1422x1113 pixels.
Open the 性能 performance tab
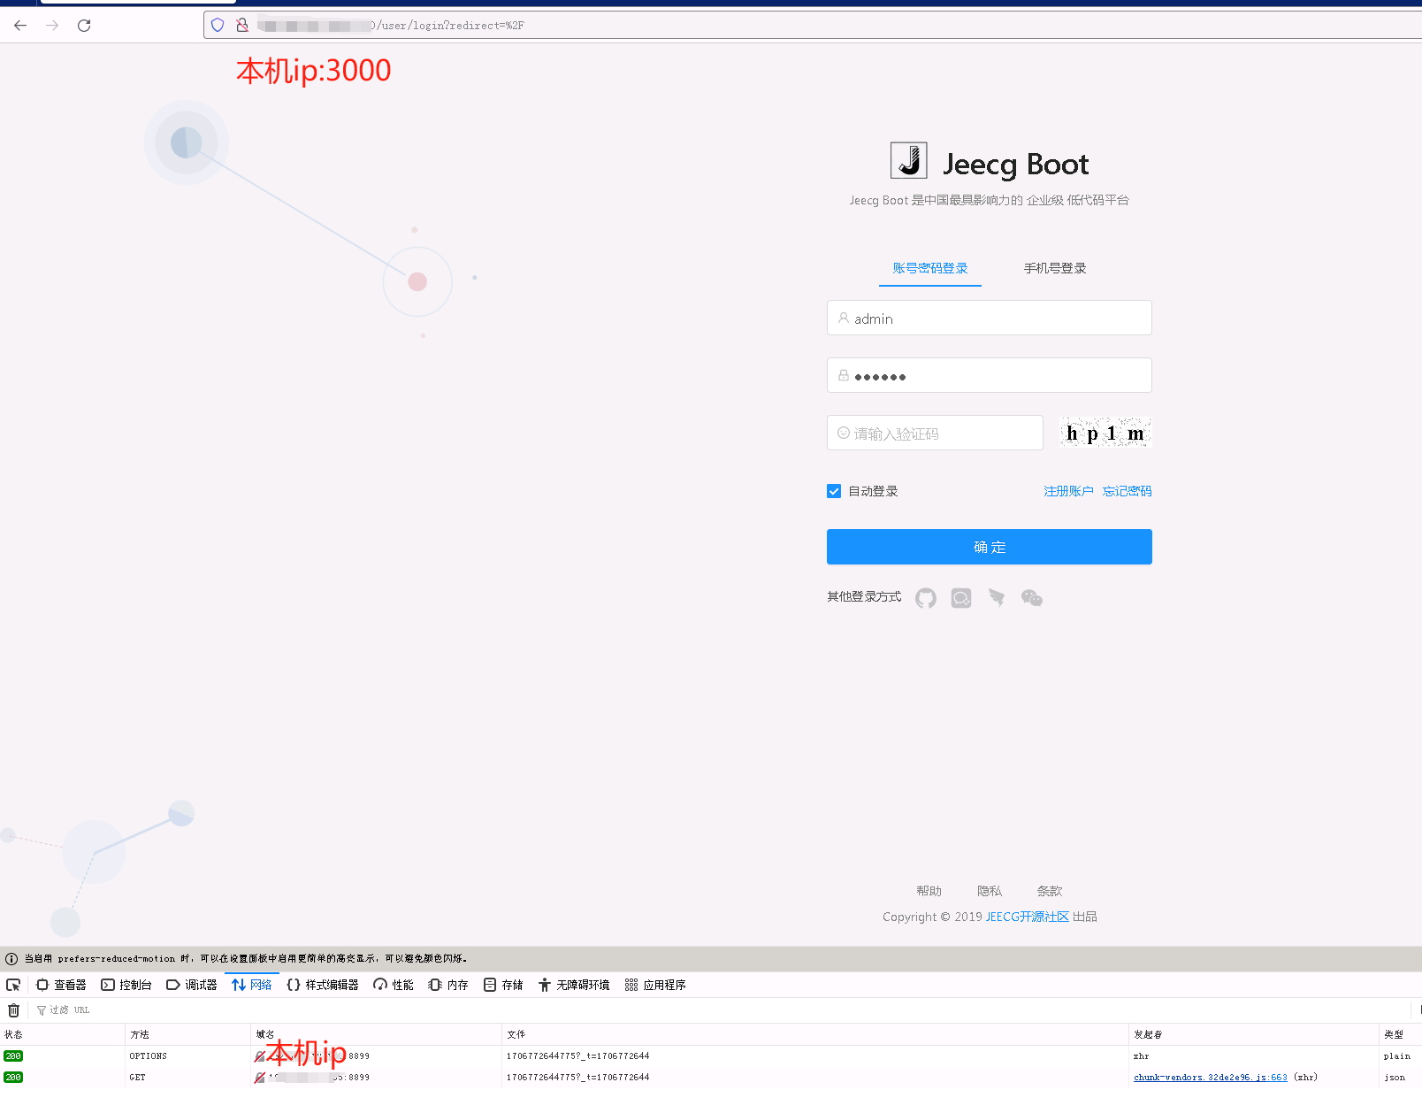[x=394, y=985]
